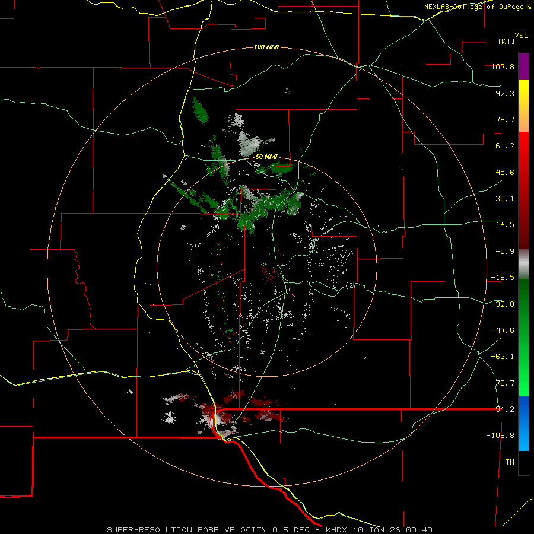The width and height of the screenshot is (534, 534).
Task: Click the blue segment of color bar
Action: (x=524, y=423)
